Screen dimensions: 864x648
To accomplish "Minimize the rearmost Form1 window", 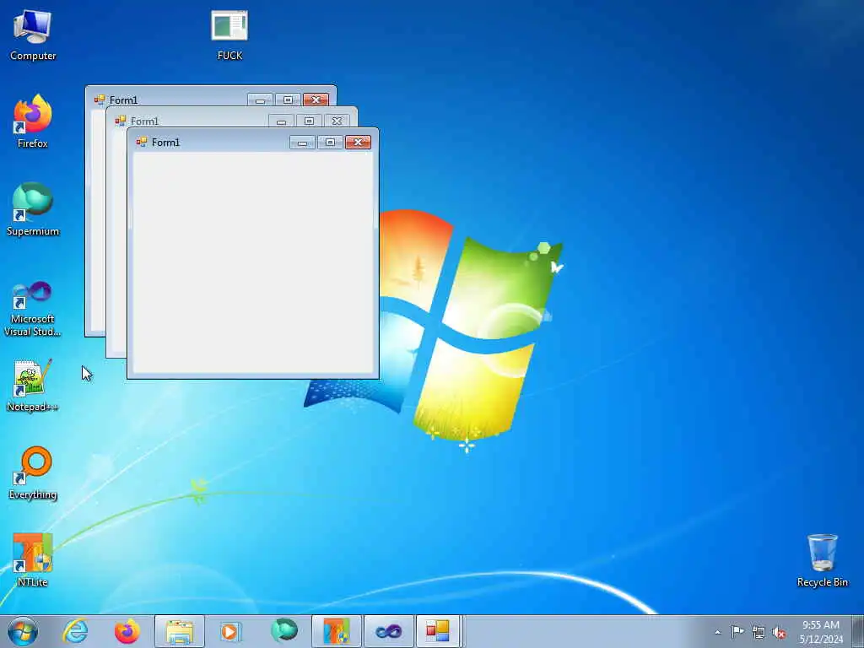I will tap(260, 100).
